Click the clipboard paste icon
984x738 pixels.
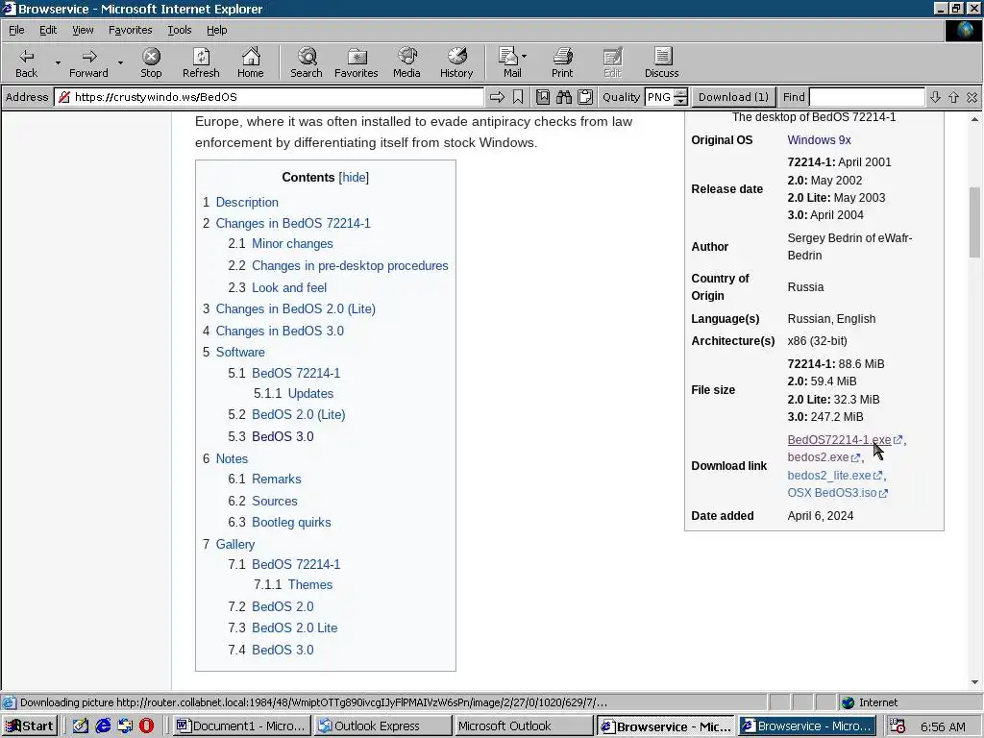[585, 97]
